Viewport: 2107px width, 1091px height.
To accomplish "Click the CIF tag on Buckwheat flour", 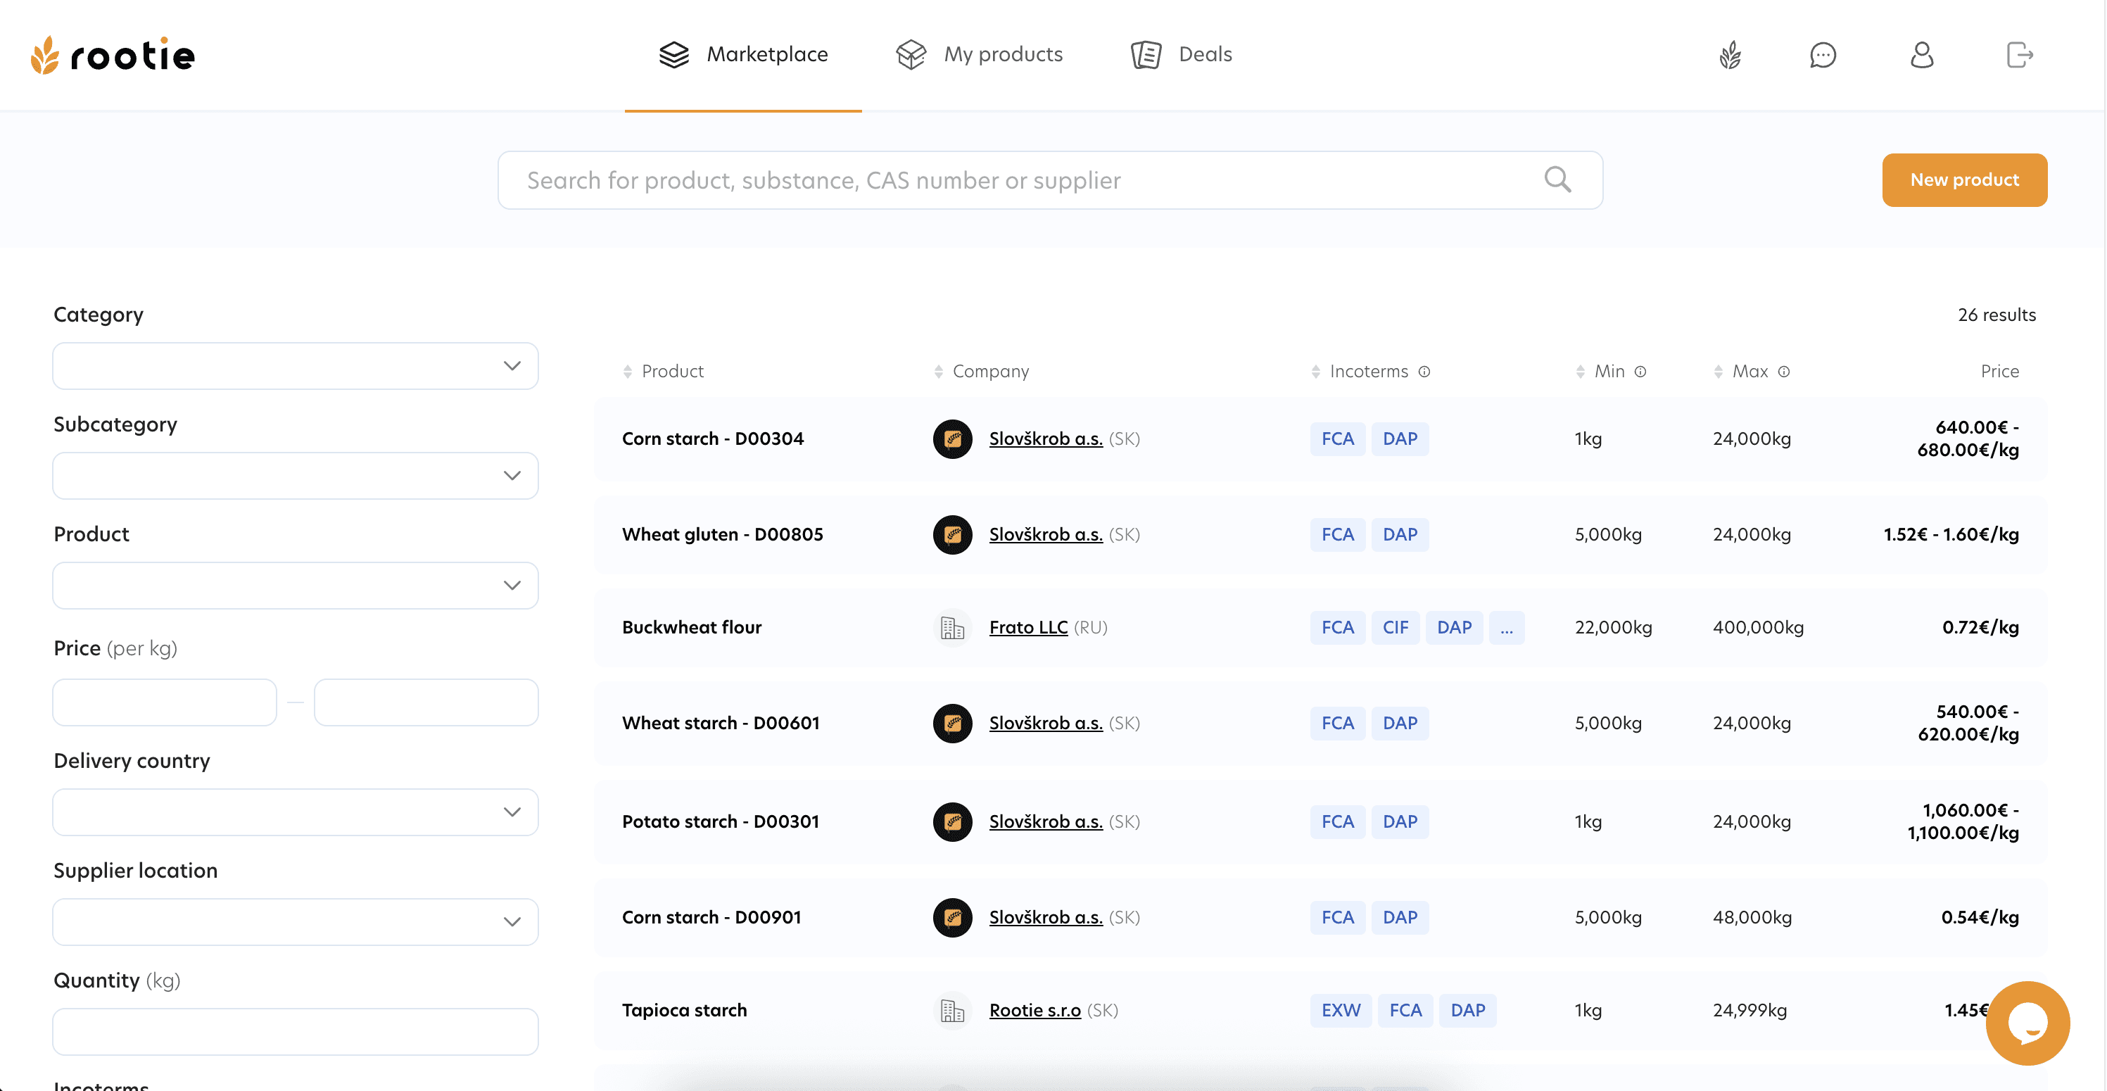I will (1395, 627).
